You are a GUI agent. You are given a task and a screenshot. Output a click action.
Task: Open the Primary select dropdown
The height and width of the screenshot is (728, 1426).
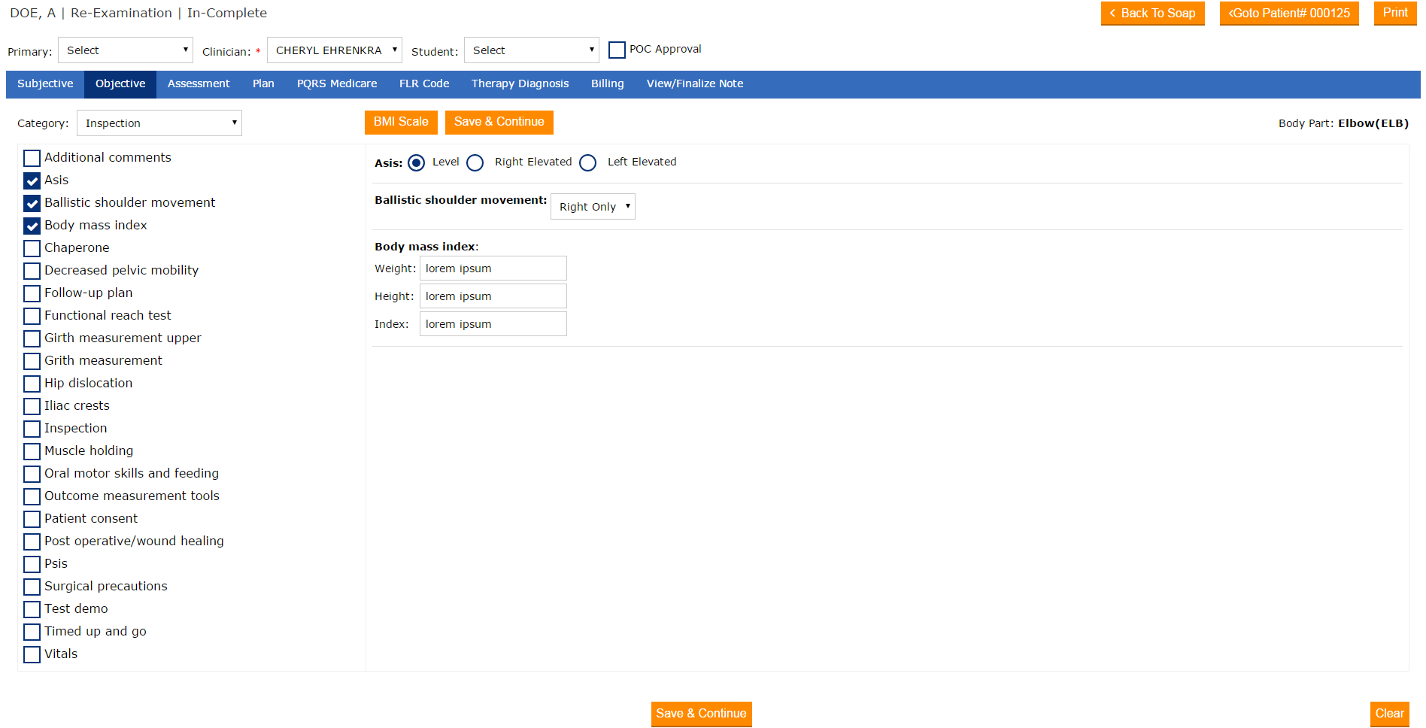pyautogui.click(x=126, y=50)
